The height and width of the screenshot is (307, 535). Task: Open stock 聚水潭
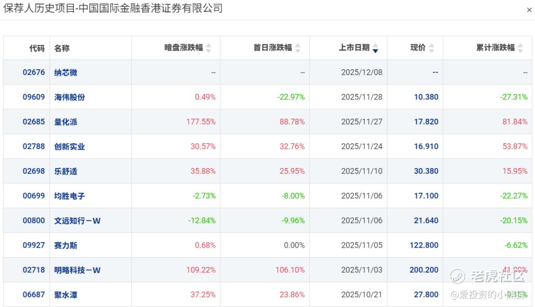(65, 295)
